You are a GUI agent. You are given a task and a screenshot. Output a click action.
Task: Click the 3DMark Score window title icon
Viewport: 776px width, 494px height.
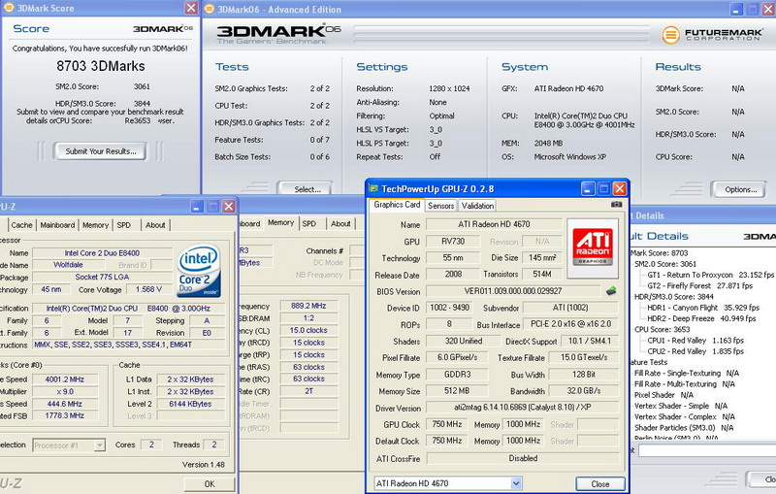click(x=8, y=8)
